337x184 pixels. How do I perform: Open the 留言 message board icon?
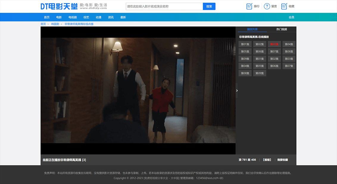coord(270,6)
